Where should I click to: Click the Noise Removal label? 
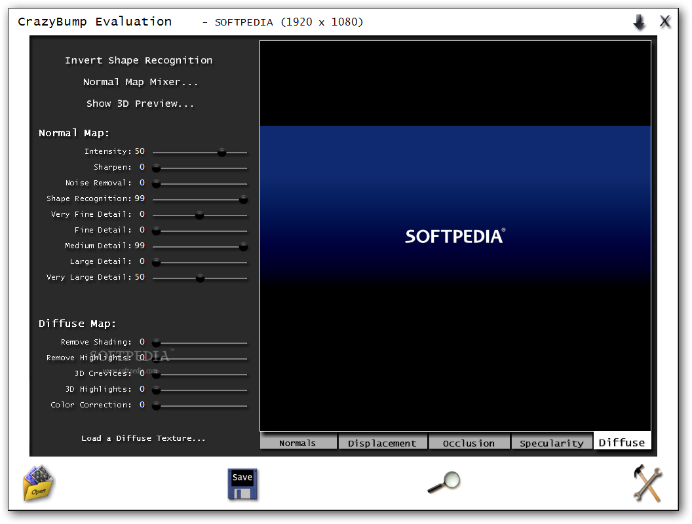98,183
